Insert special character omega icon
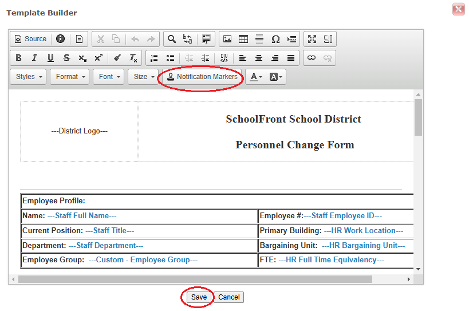The height and width of the screenshot is (311, 469). [275, 39]
